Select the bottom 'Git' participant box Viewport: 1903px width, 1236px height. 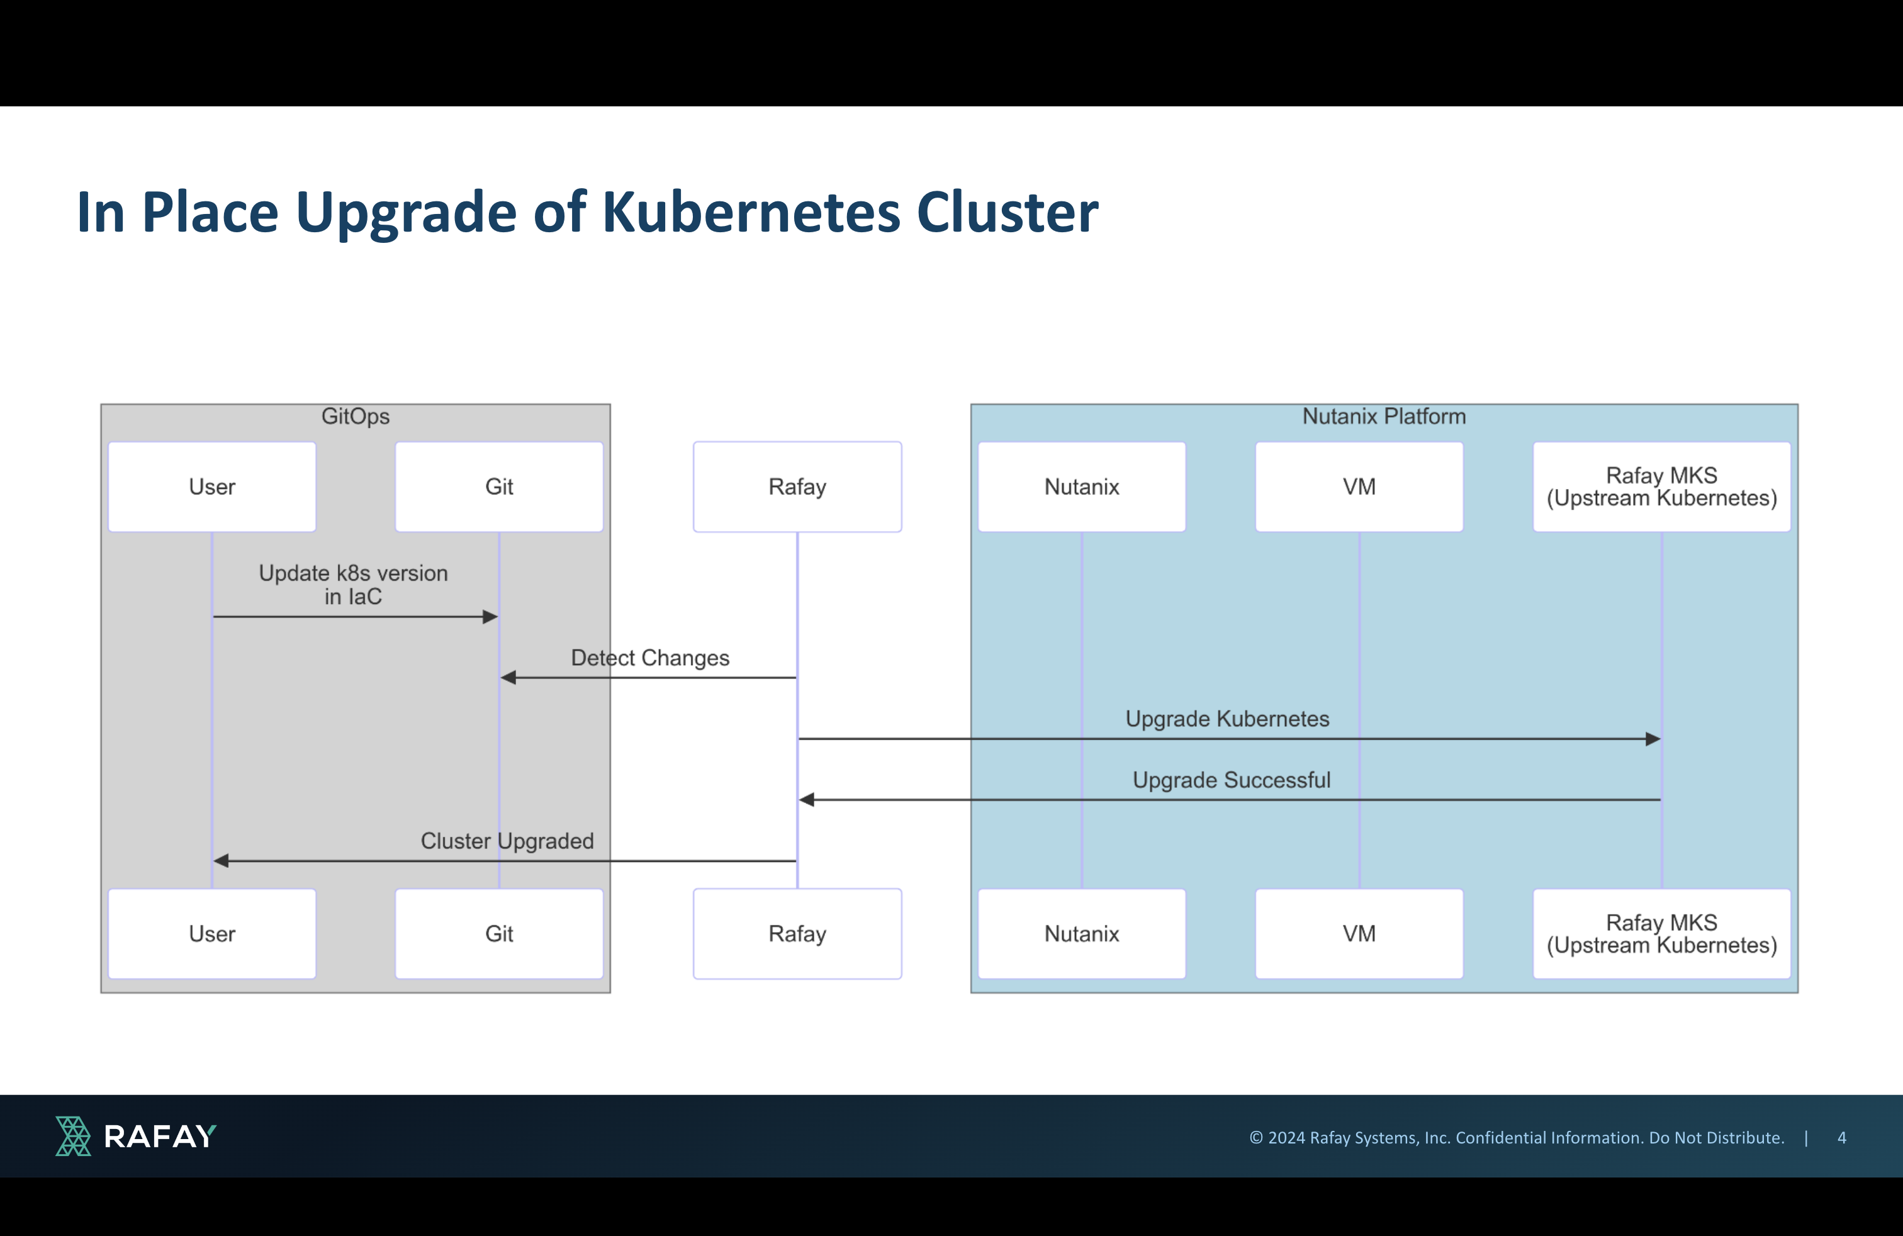coord(499,934)
